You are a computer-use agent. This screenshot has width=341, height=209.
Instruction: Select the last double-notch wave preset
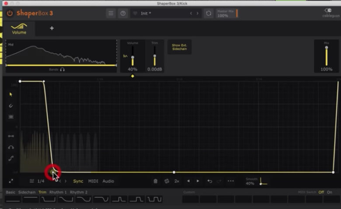point(154,199)
